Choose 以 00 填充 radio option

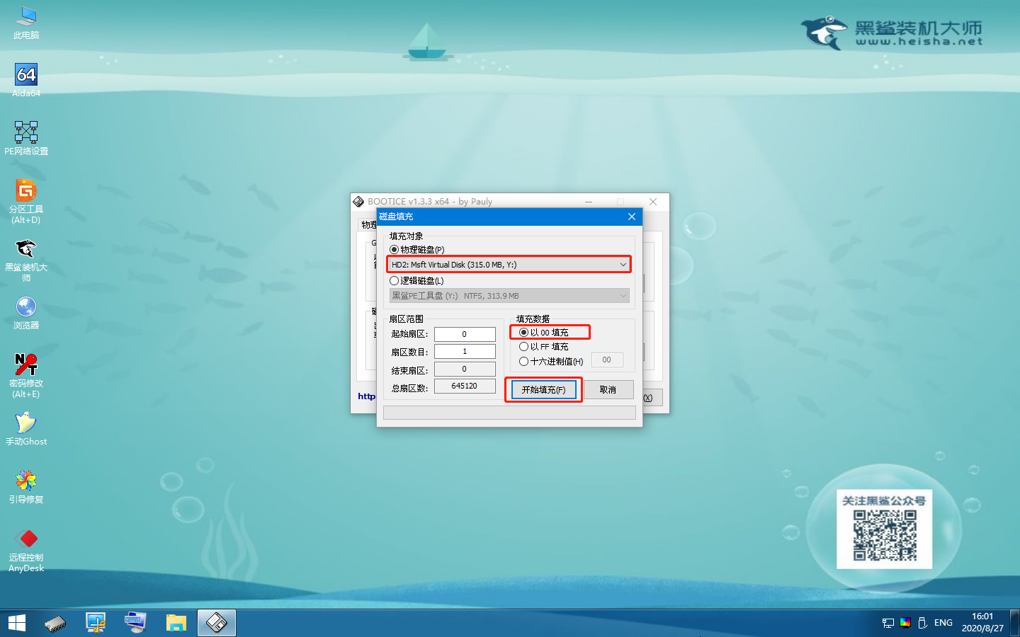coord(524,333)
